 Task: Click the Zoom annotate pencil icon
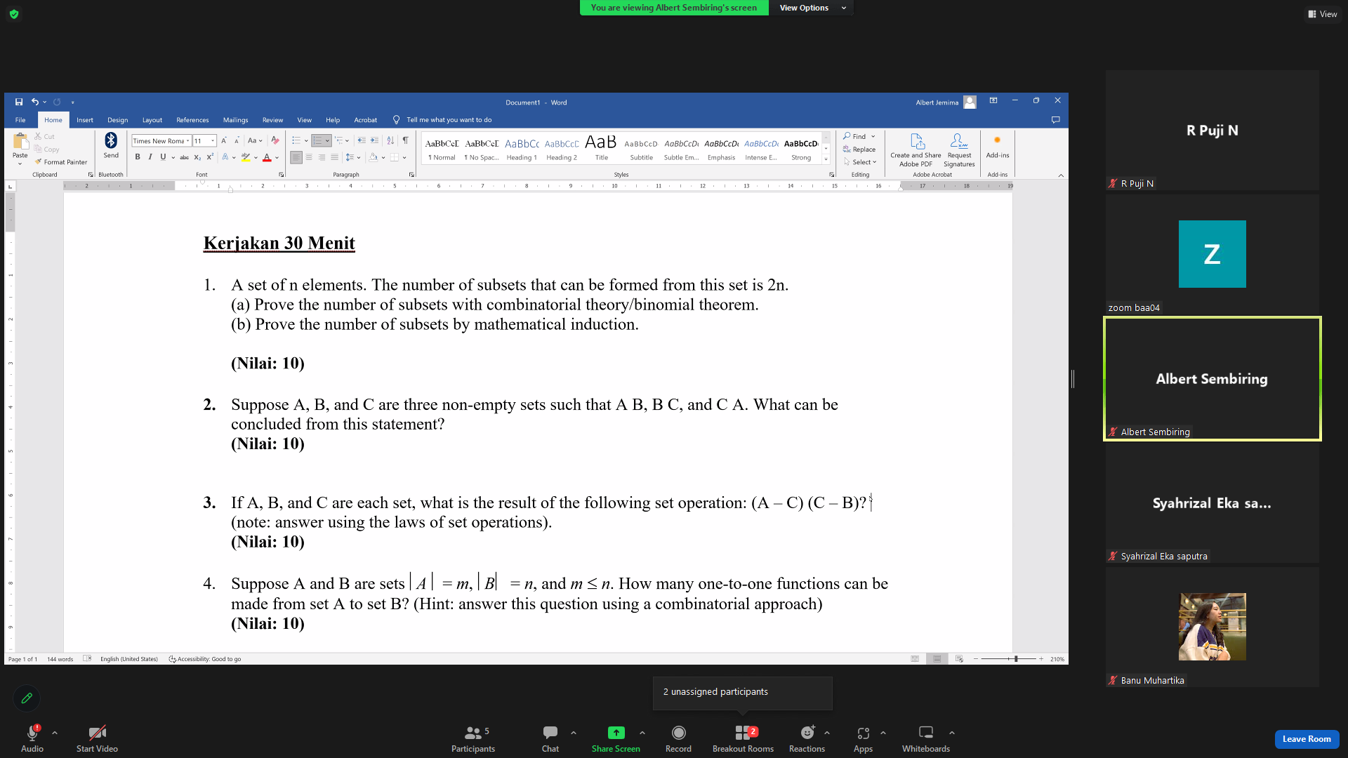click(x=27, y=698)
